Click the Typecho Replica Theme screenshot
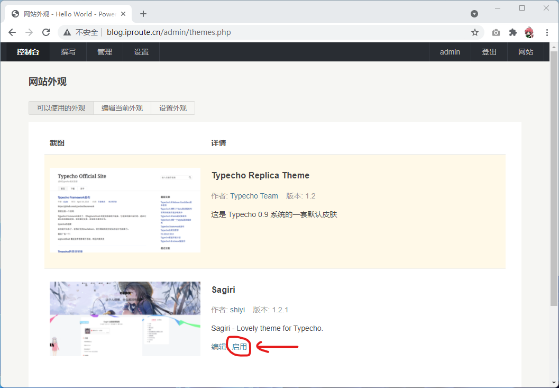559x388 pixels. [x=125, y=210]
